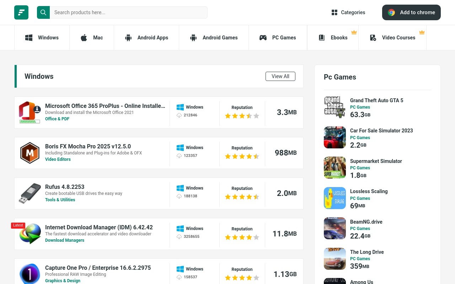Click Windows logo in IDM row

point(180,228)
